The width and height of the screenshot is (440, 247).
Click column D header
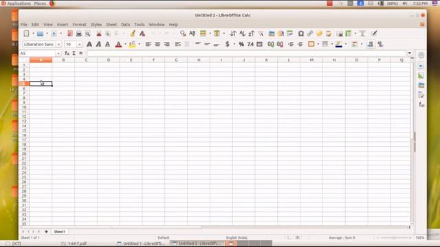(109, 60)
